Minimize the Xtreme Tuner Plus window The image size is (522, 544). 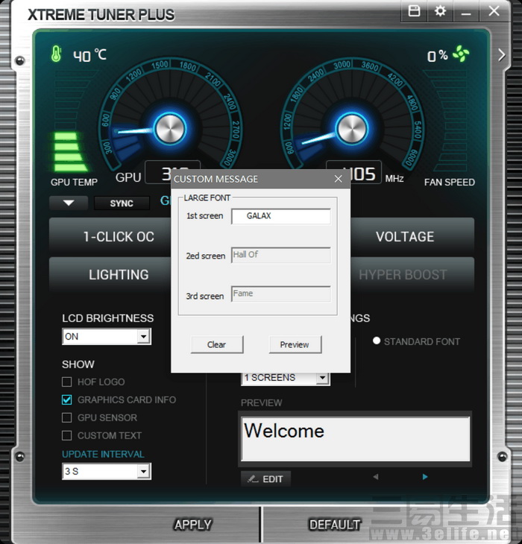(x=466, y=14)
